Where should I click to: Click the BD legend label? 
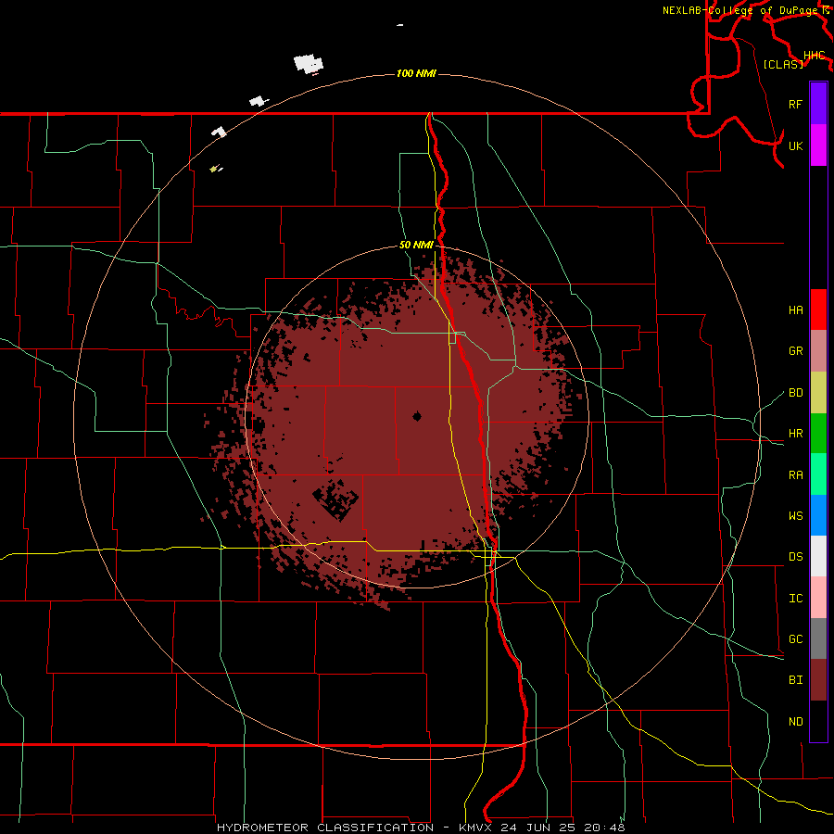(x=795, y=393)
